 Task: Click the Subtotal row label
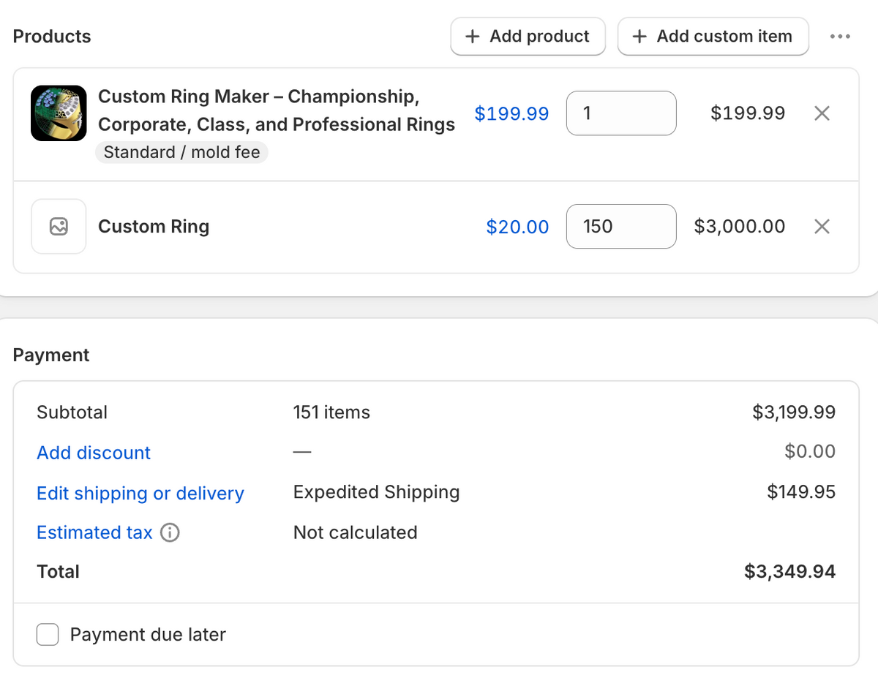point(72,412)
